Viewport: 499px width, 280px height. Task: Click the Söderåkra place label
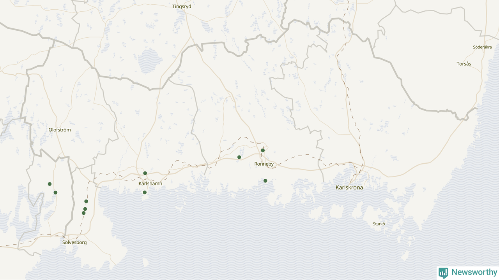[482, 47]
